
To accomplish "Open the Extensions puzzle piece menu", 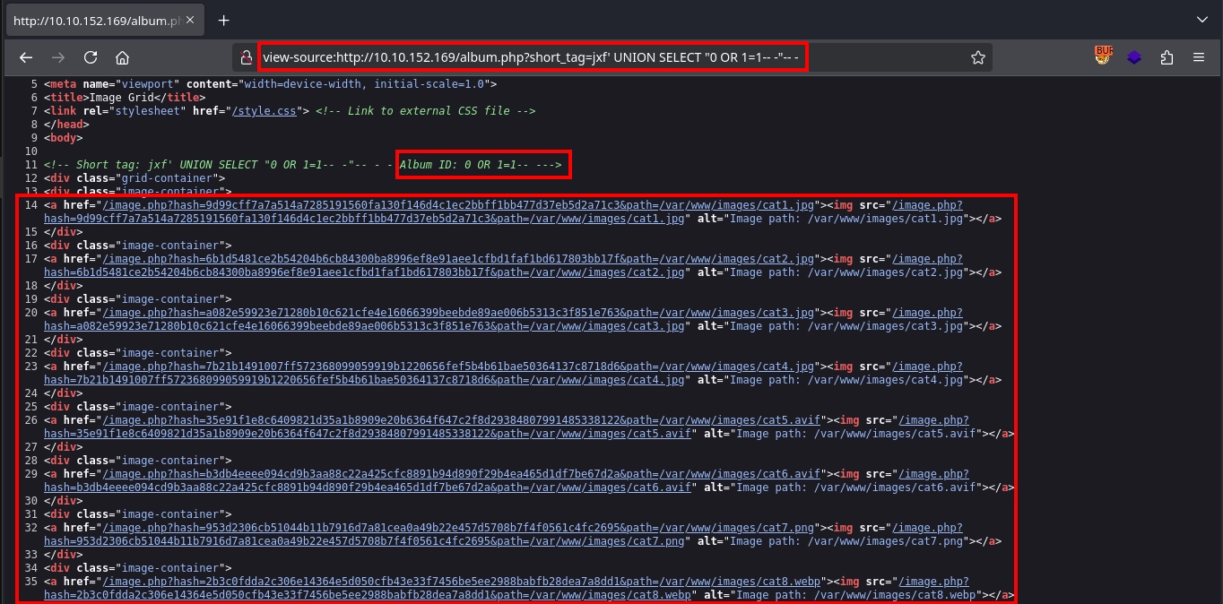I will pyautogui.click(x=1167, y=57).
